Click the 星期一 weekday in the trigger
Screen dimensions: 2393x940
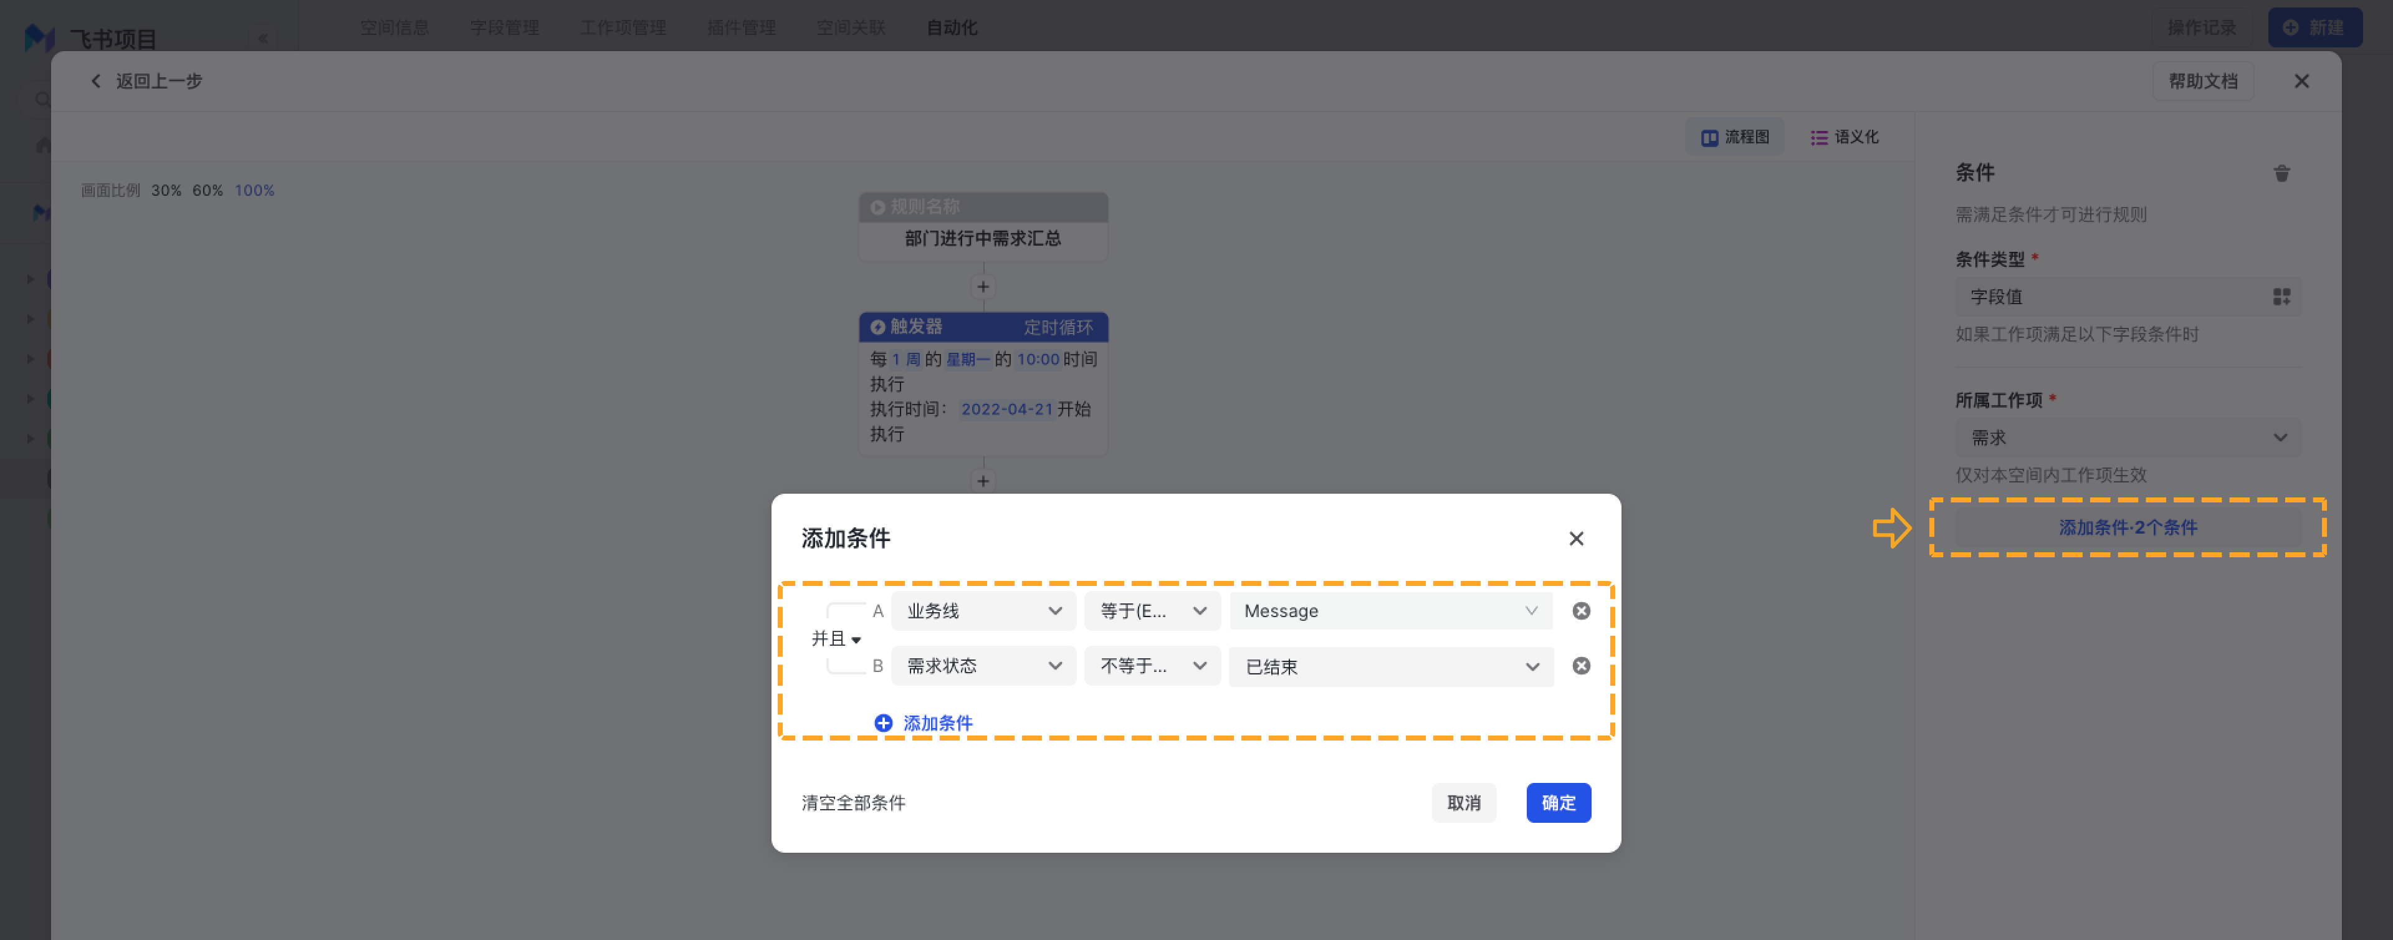click(967, 360)
